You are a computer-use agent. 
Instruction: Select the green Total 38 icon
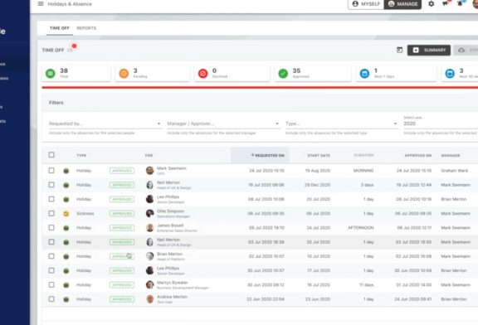pos(51,74)
